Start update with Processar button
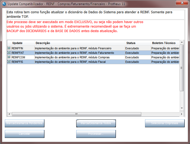Viewport: 190px width, 144px height. 96,134
